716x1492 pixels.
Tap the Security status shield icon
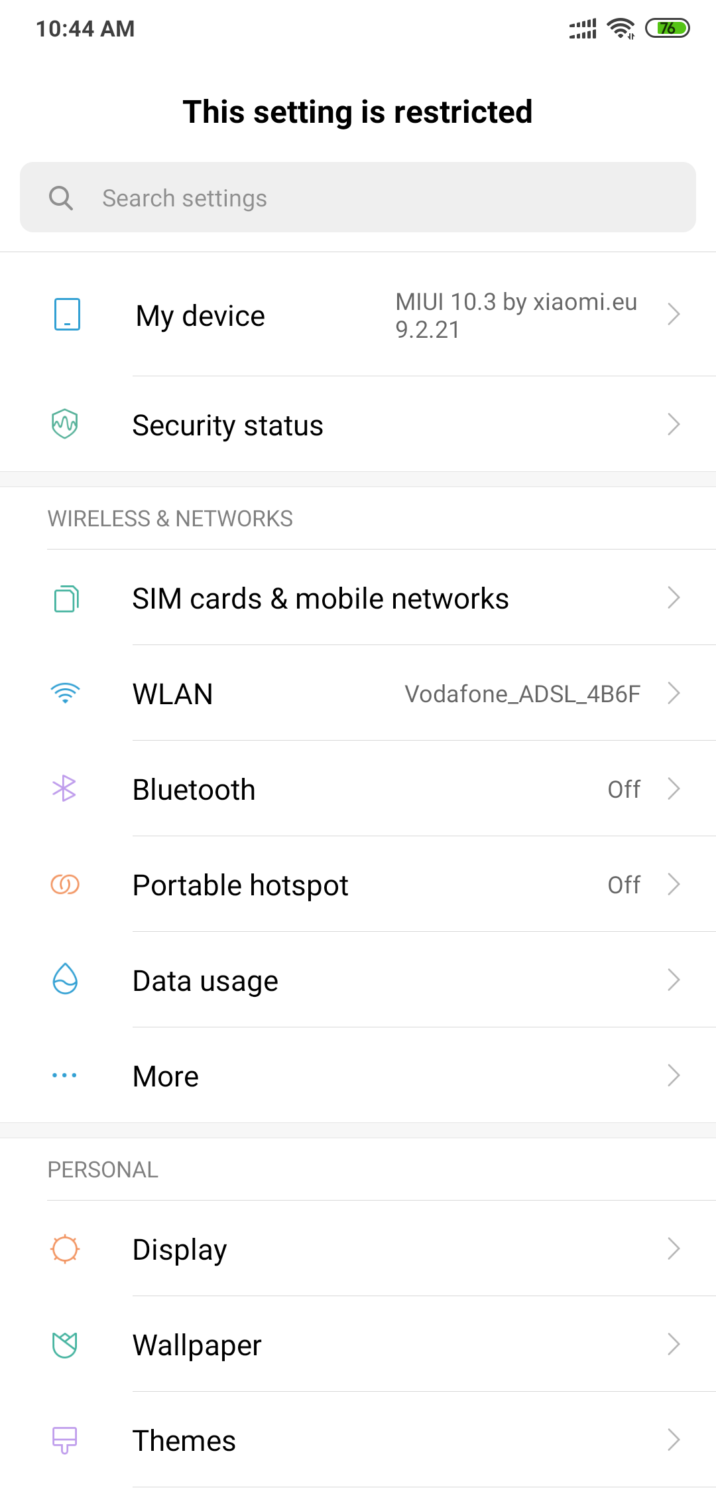pos(65,424)
